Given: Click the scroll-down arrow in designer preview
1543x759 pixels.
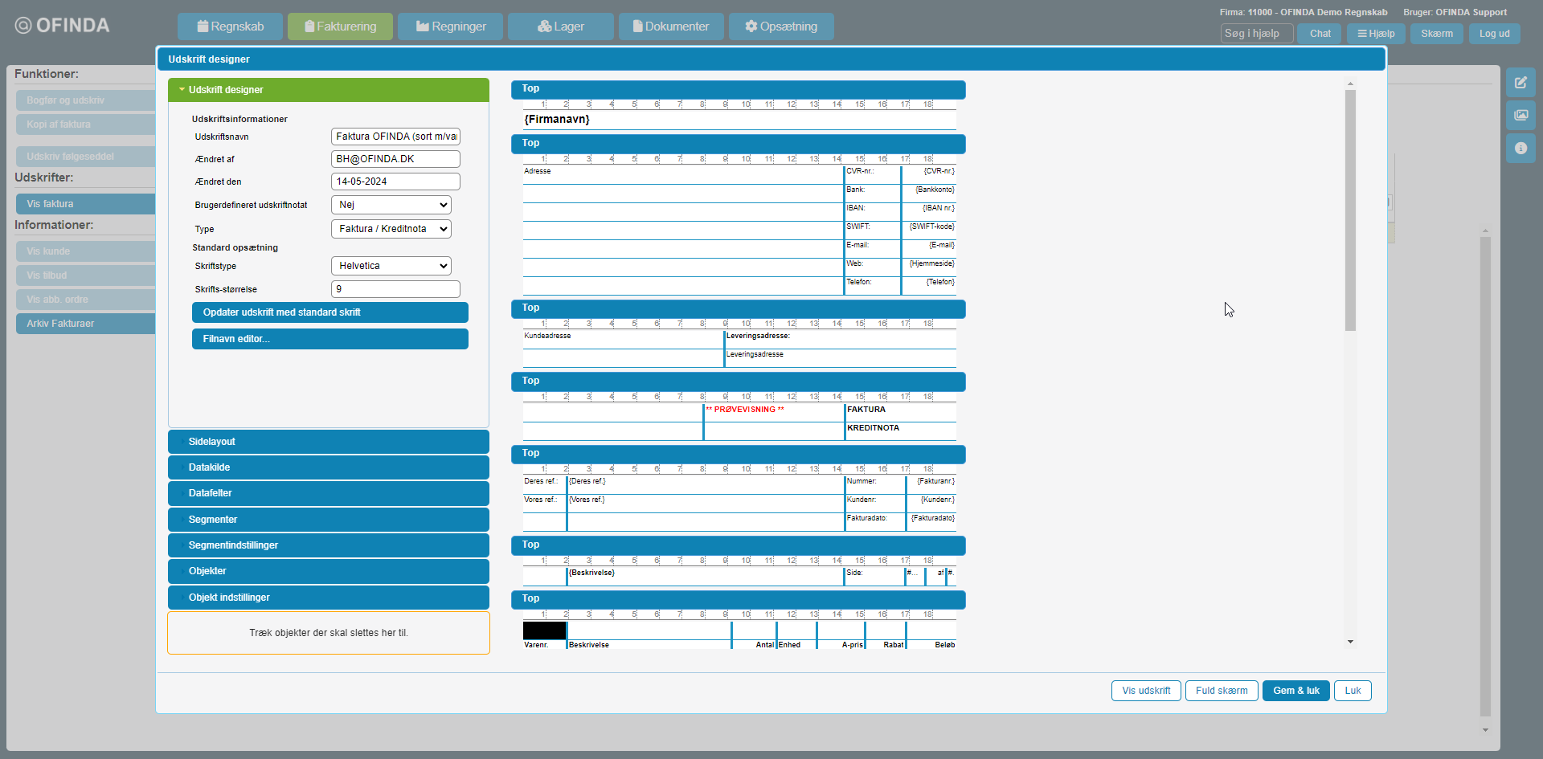Looking at the screenshot, I should pyautogui.click(x=1350, y=642).
